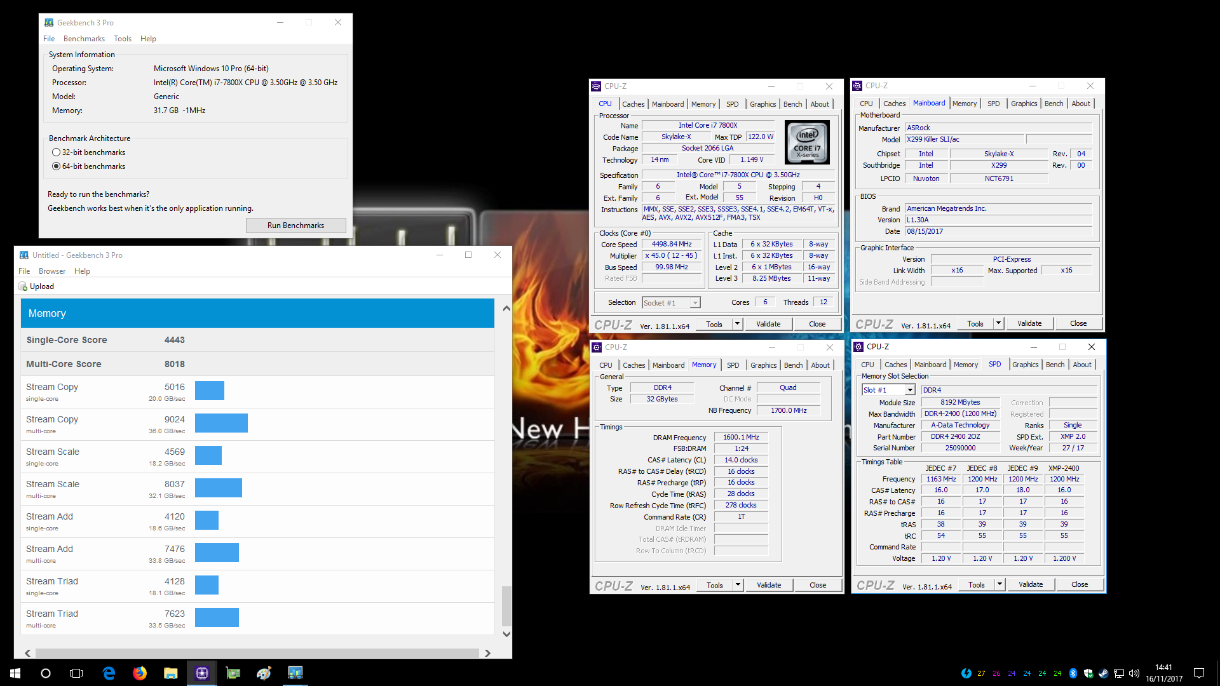Expand Tools dropdown arrow in Mainboard tab window
This screenshot has height=686, width=1220.
click(998, 323)
